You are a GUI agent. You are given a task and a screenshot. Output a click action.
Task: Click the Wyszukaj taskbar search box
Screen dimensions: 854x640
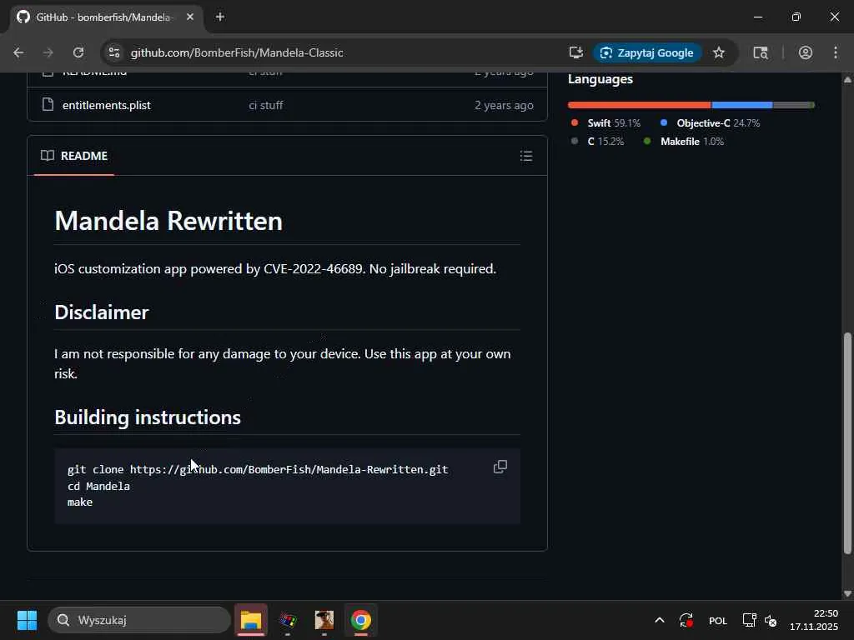pos(139,620)
